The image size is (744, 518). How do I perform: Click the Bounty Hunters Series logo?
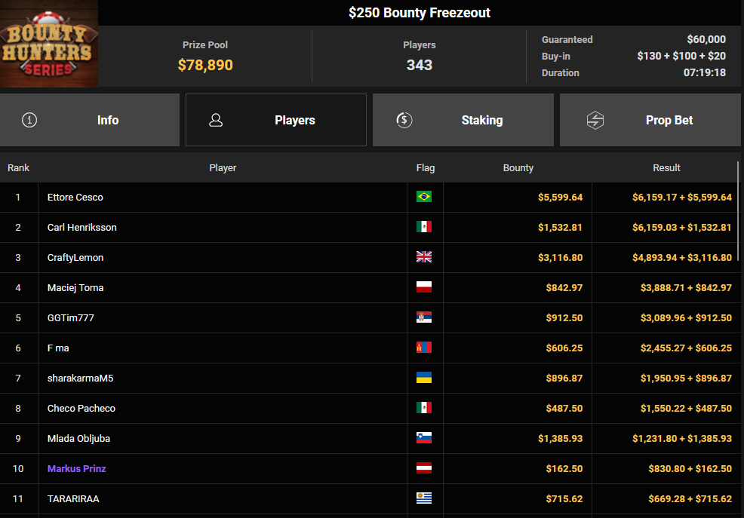click(x=49, y=44)
